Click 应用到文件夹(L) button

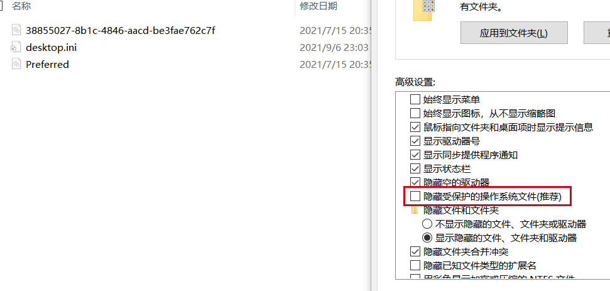pos(514,33)
